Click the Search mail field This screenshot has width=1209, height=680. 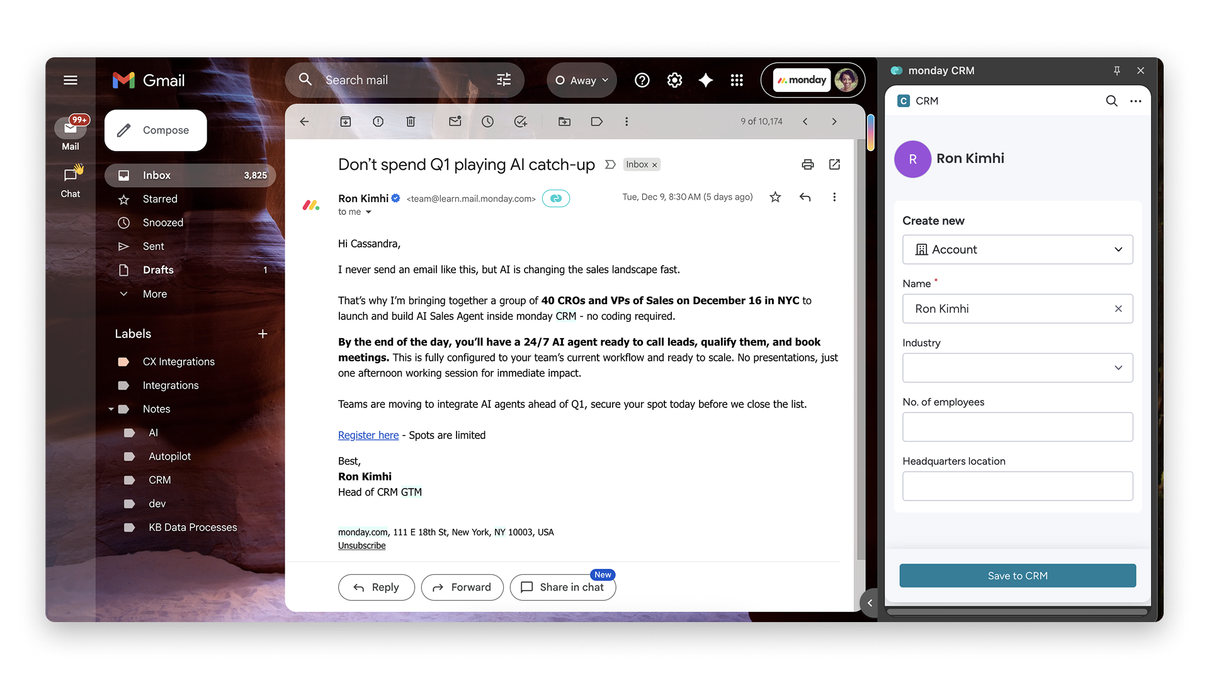[404, 80]
